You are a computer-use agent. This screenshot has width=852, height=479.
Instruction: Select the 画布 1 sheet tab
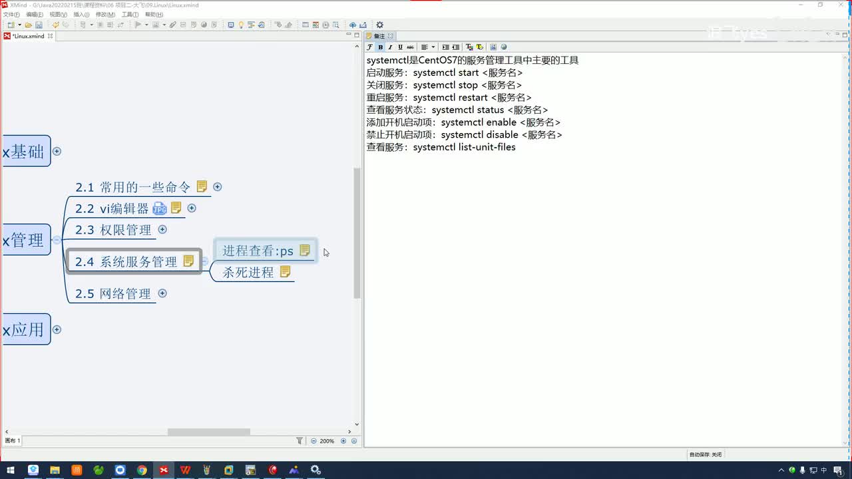tap(13, 440)
